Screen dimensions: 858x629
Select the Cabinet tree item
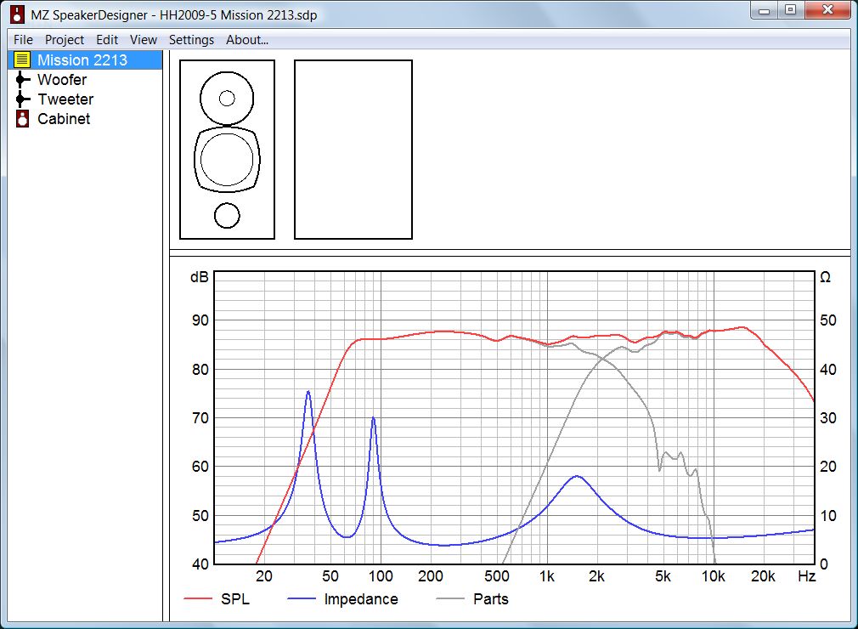[x=64, y=119]
